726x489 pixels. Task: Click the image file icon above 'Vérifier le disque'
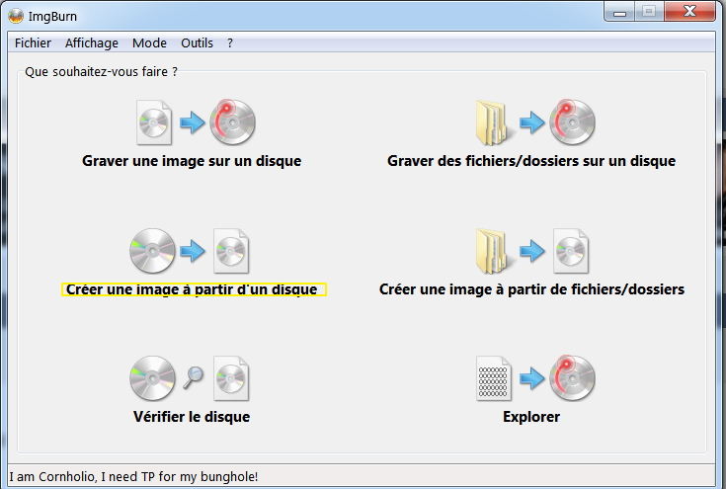(231, 378)
